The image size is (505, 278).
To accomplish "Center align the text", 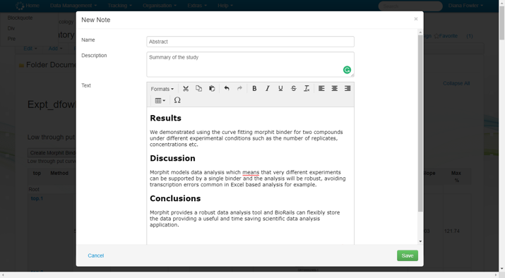I will pyautogui.click(x=335, y=88).
